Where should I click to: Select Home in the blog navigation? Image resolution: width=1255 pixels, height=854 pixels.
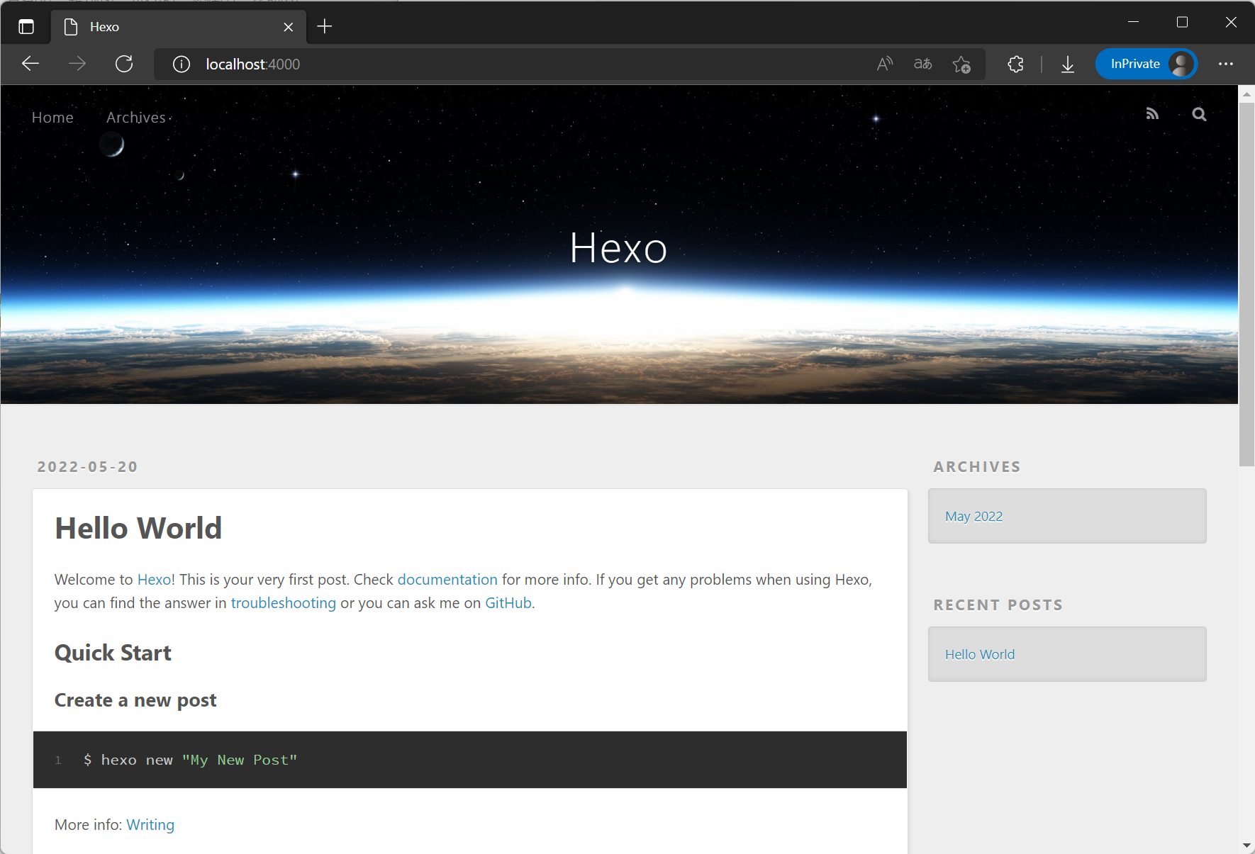pos(52,118)
